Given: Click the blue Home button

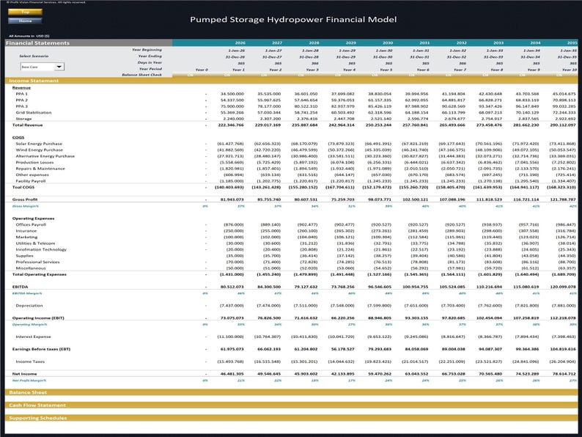Looking at the screenshot, I should click(25, 21).
